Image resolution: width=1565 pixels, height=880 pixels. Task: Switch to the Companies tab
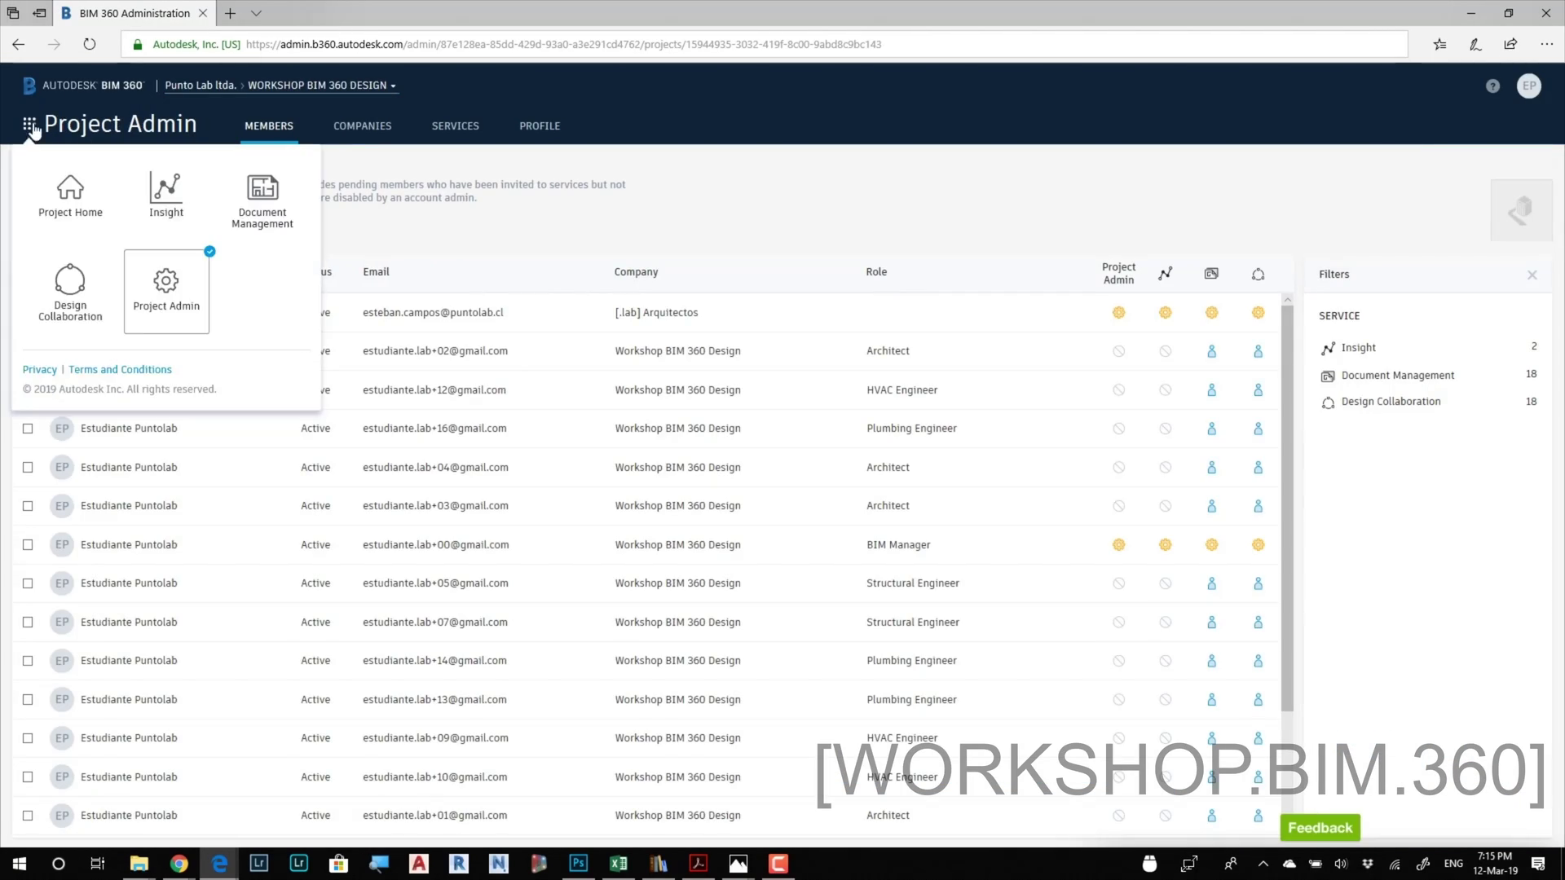(x=362, y=126)
